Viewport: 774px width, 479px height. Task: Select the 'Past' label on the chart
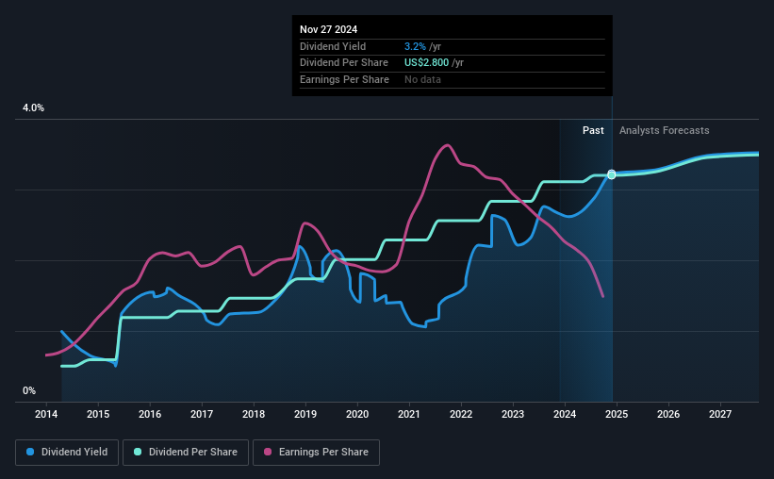pos(593,130)
